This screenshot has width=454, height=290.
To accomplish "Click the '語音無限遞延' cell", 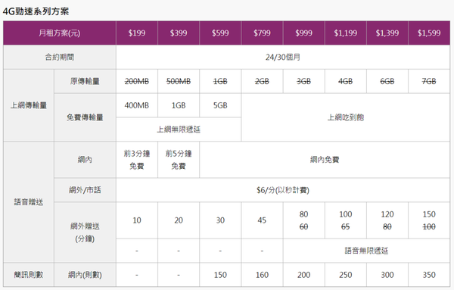I will (x=366, y=251).
